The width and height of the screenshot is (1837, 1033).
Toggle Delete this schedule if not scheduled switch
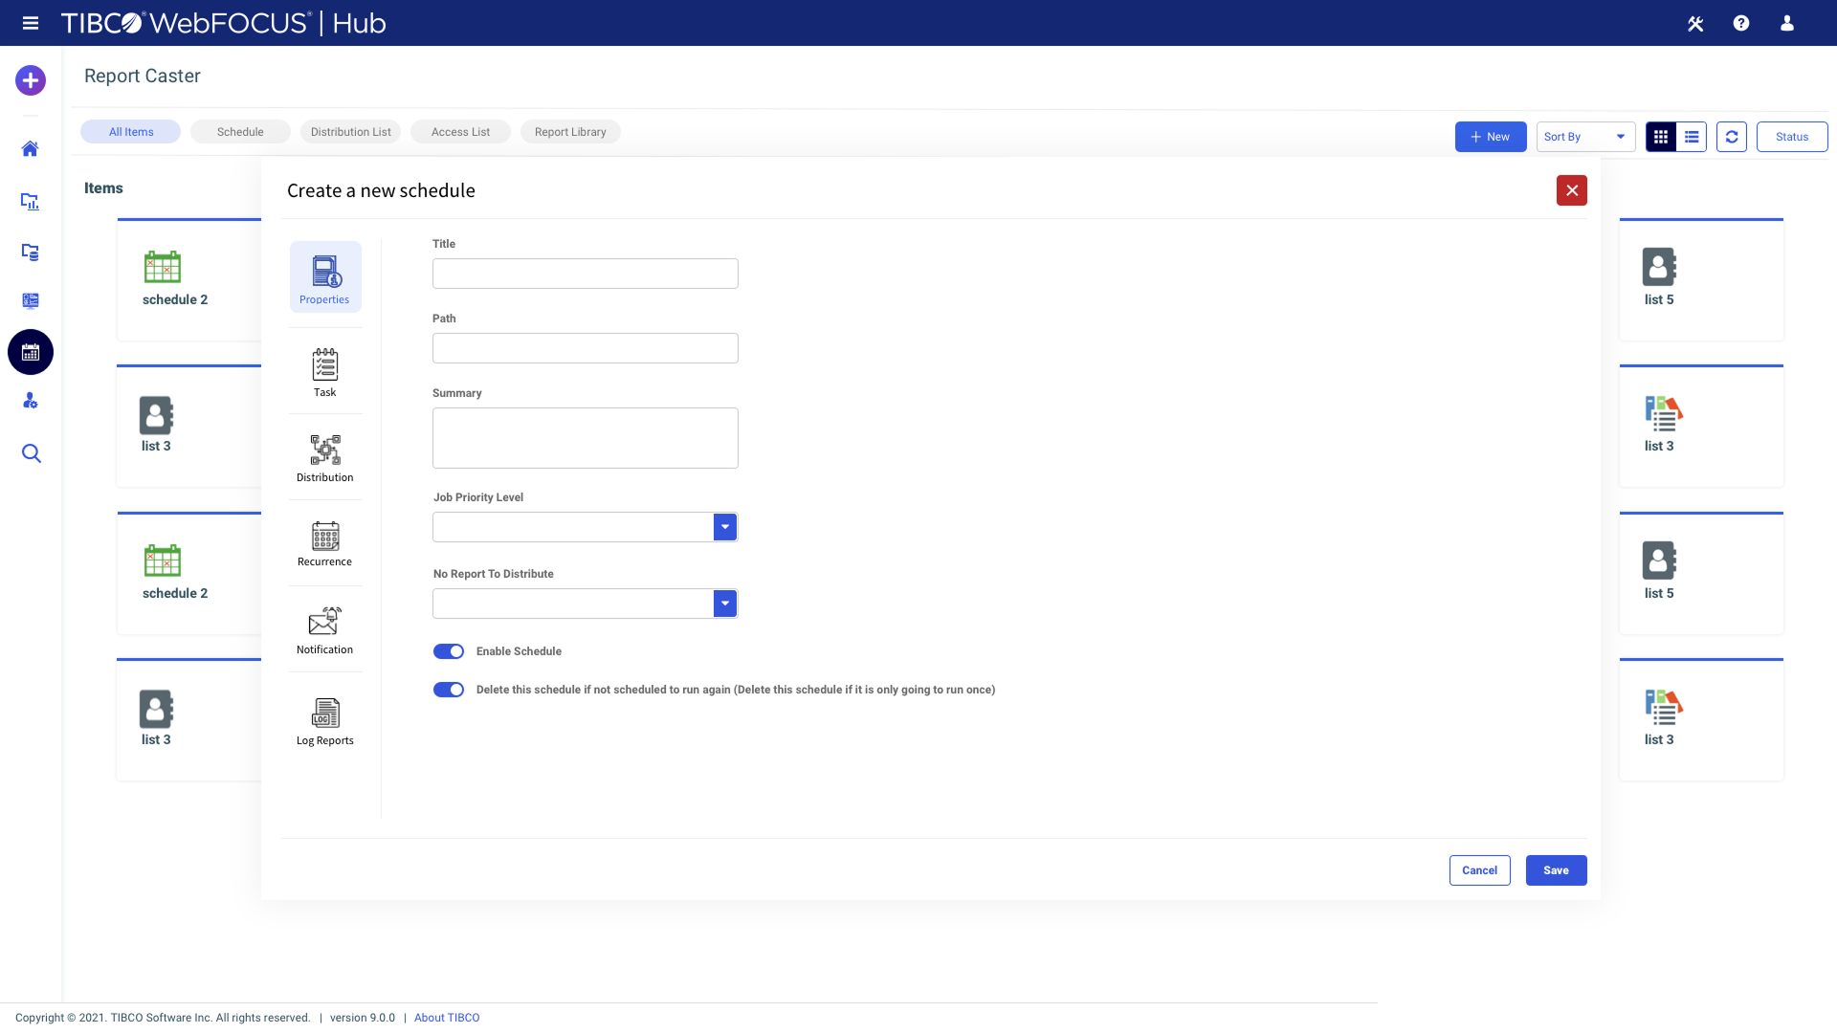[x=449, y=690]
